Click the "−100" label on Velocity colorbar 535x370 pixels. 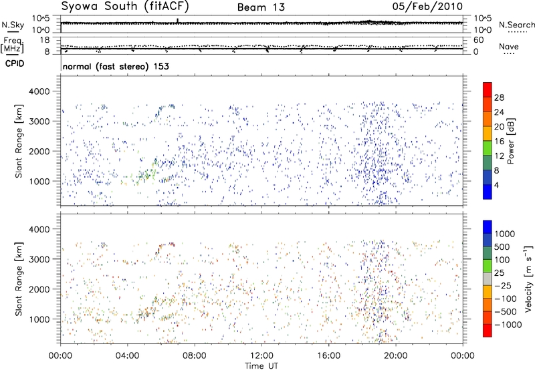[x=506, y=299]
